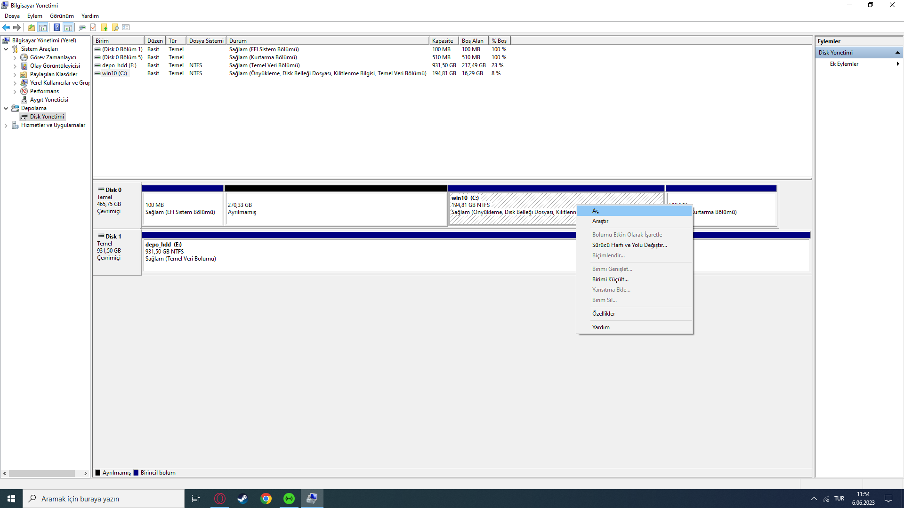Click the blue Back arrow toolbar icon
The height and width of the screenshot is (508, 904).
tap(6, 27)
